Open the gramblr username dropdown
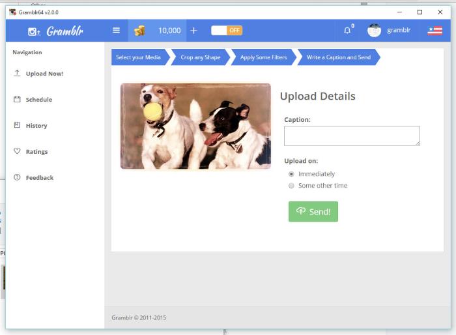456x335 pixels. [399, 30]
